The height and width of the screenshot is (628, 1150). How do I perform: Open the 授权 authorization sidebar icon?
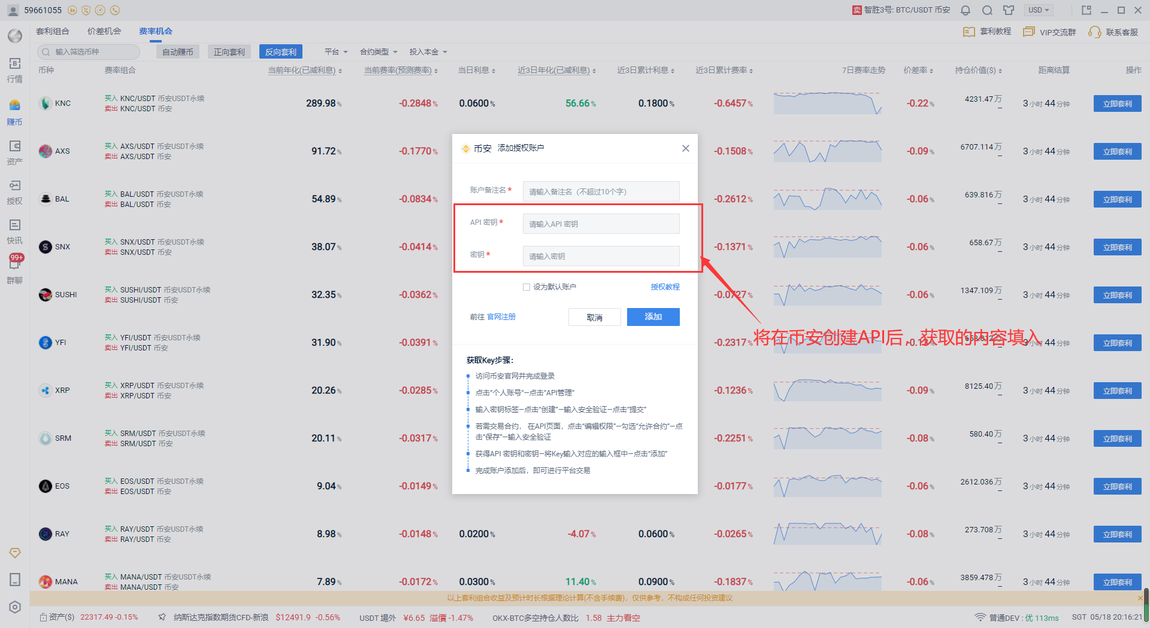pyautogui.click(x=15, y=192)
